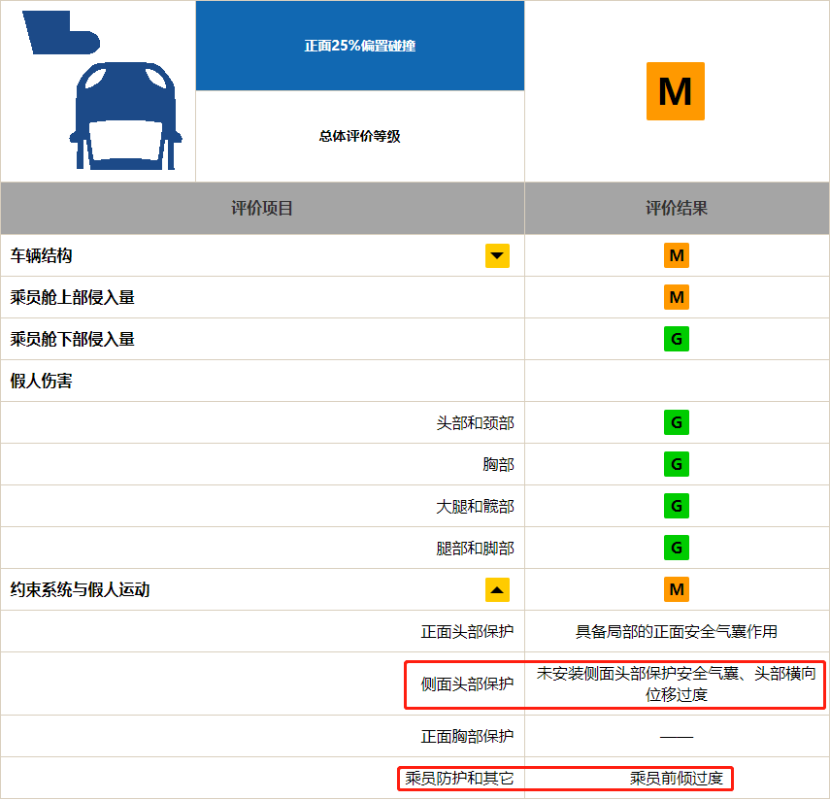Screen dimensions: 830x800
Task: Click the G rating badge for 头部和颈部
Action: point(677,422)
